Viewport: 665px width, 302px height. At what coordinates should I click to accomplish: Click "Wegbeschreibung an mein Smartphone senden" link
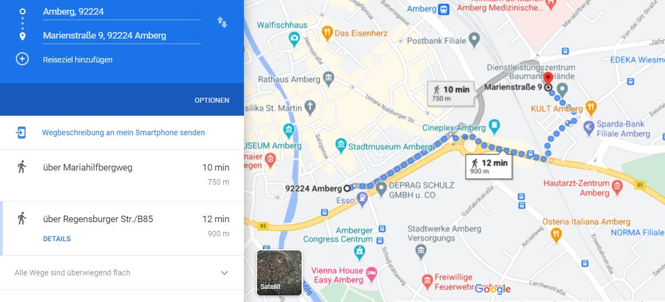click(x=123, y=133)
